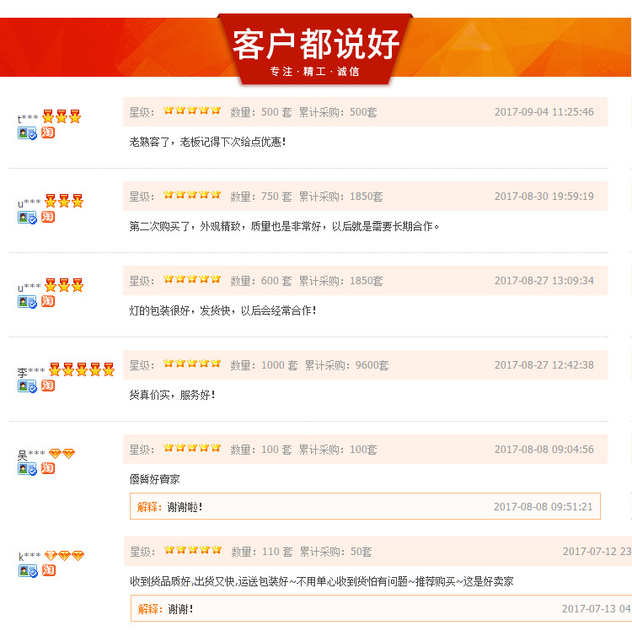
Task: Click the review text 老熟客了，老板记得下次给点优惠!
Action: coord(207,142)
